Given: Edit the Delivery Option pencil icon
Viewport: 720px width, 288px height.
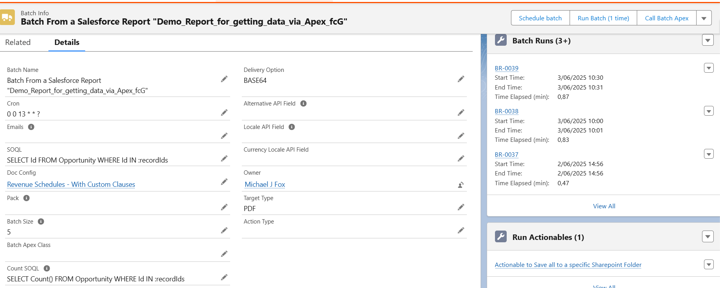Looking at the screenshot, I should point(461,79).
